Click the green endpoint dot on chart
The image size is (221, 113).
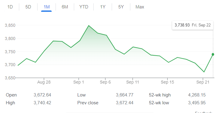(213, 54)
